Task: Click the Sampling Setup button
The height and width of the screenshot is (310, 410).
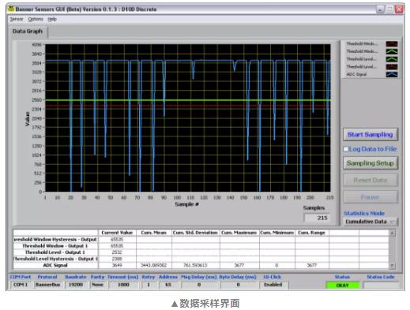Action: pos(371,163)
